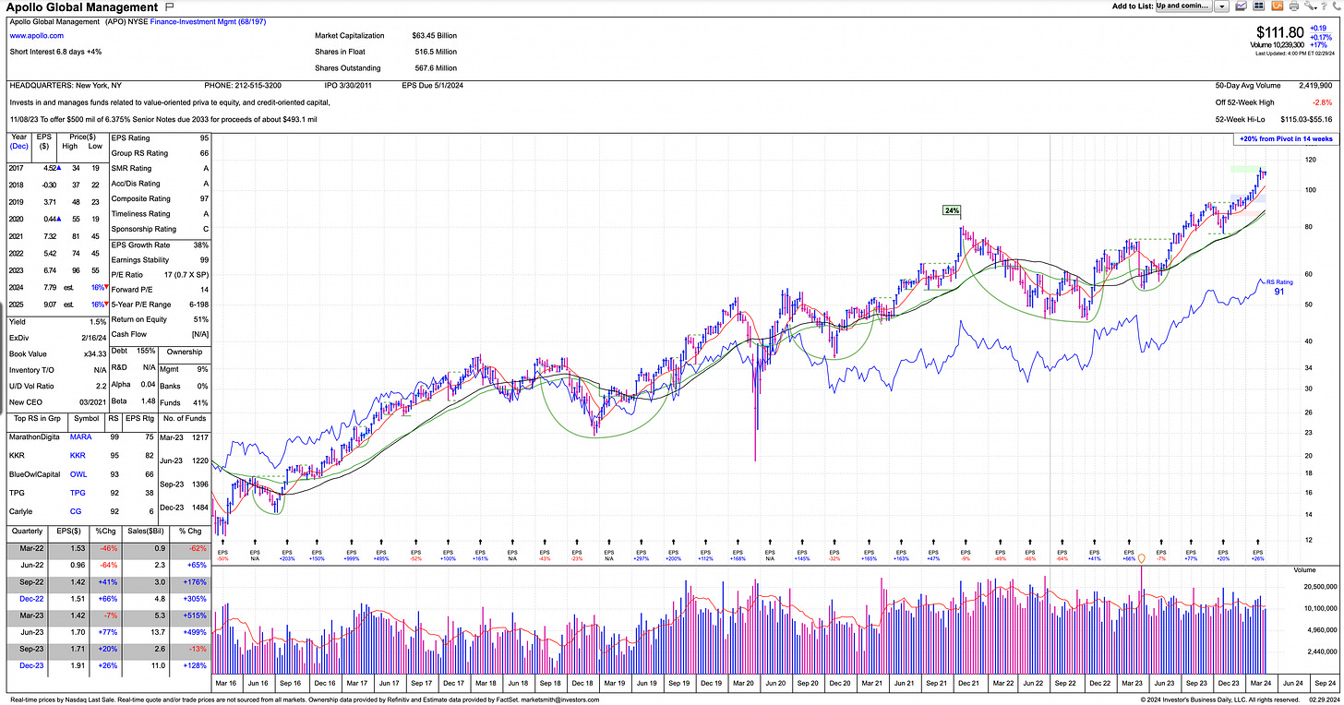Click the Composite Rating row
1344x705 pixels.
(x=160, y=198)
